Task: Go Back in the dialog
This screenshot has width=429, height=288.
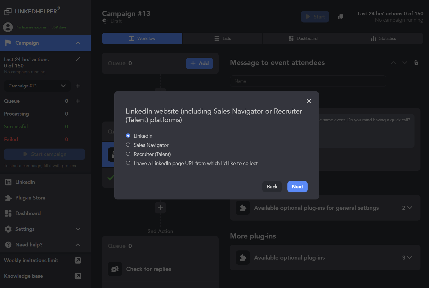Action: click(x=272, y=187)
